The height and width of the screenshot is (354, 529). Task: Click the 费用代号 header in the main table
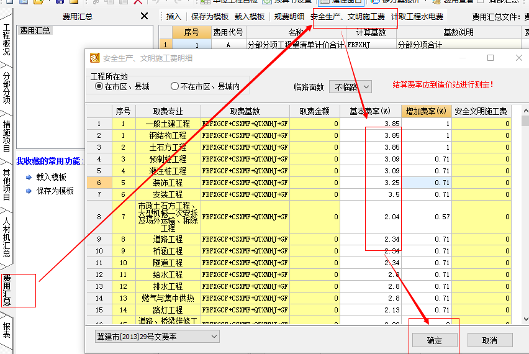tap(228, 33)
